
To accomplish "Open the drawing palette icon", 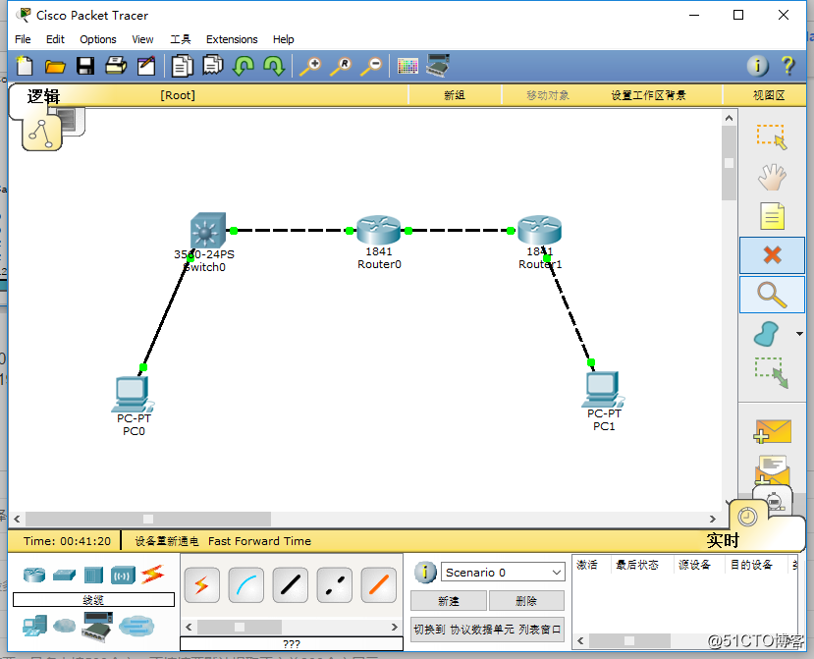I will (x=407, y=66).
